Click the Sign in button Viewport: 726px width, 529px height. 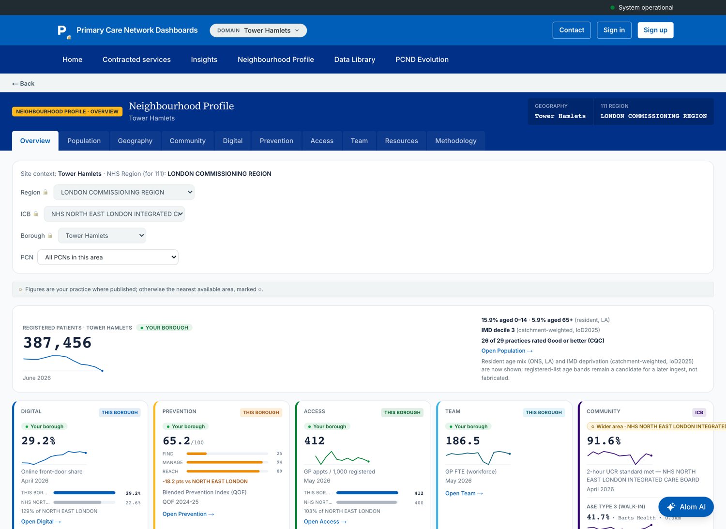(614, 30)
